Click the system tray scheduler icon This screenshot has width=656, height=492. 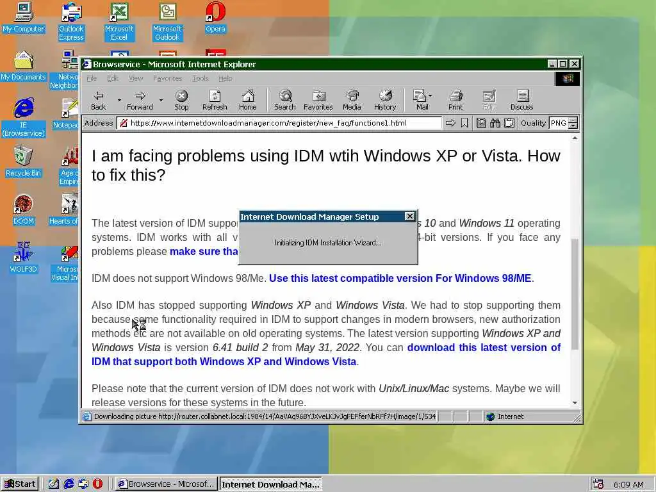[x=598, y=484]
